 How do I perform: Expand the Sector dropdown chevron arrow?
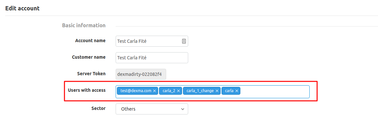coord(182,109)
